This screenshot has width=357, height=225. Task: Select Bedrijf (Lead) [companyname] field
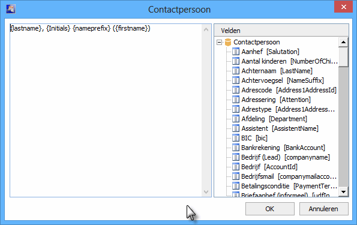click(286, 157)
